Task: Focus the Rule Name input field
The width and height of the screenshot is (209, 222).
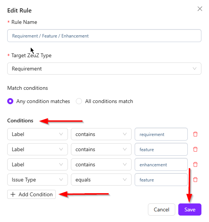Action: point(104,36)
